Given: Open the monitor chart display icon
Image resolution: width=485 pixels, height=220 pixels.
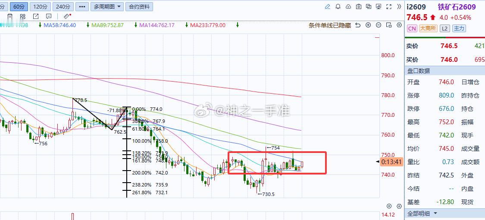Looking at the screenshot, I should 379,6.
